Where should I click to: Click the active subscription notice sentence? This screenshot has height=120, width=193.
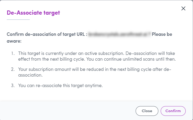[71, 53]
